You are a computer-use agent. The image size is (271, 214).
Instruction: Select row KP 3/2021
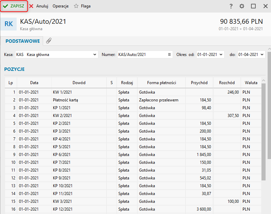coord(133,131)
